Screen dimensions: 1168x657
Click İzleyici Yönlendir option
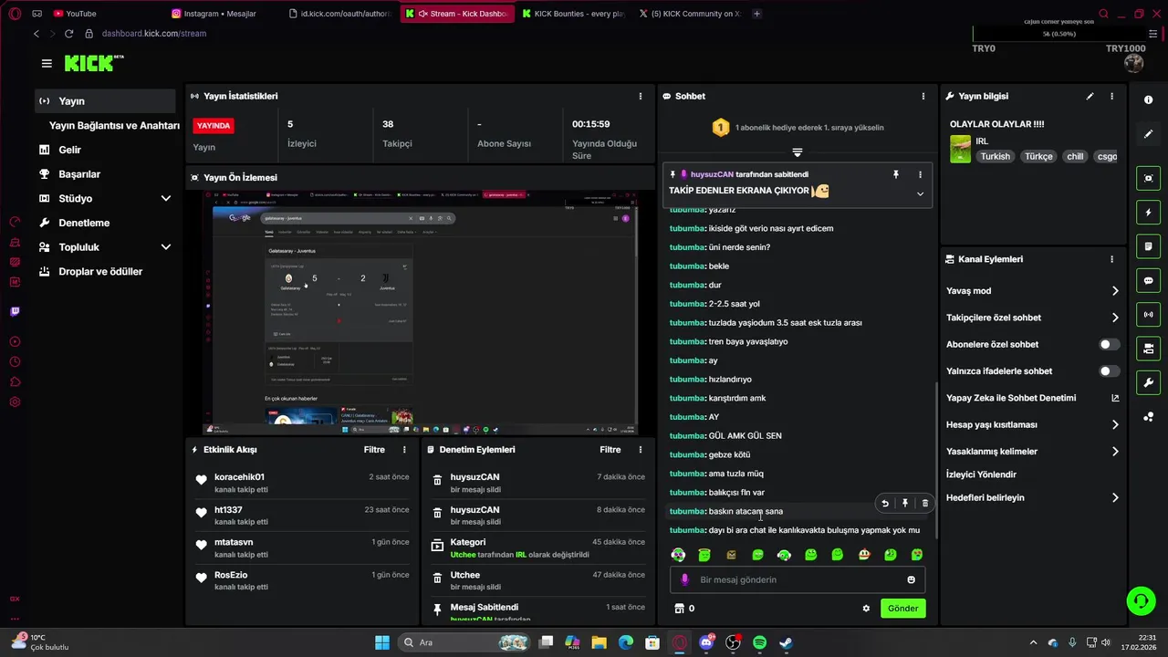click(x=981, y=474)
